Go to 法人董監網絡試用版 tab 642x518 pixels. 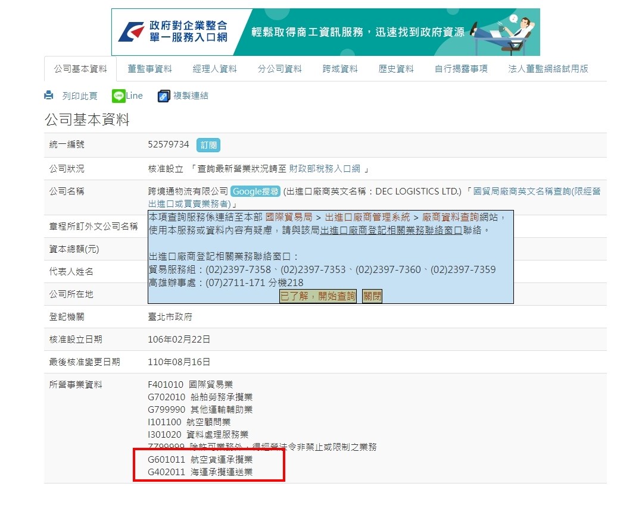pos(548,69)
